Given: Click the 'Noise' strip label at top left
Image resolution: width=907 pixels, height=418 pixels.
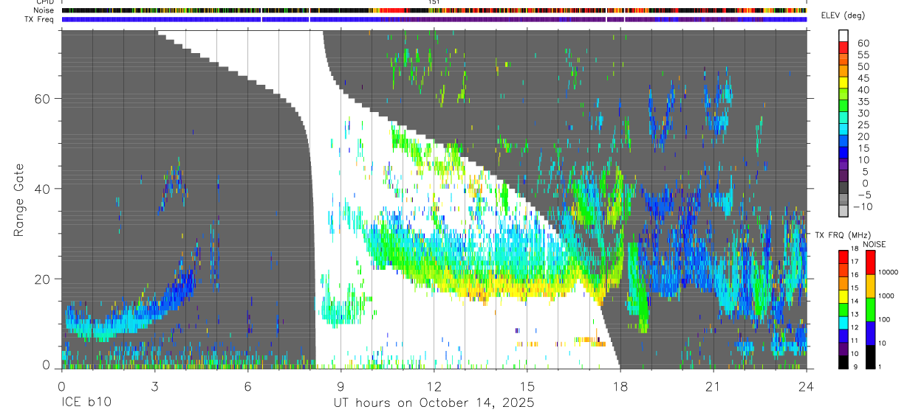Looking at the screenshot, I should pyautogui.click(x=44, y=10).
